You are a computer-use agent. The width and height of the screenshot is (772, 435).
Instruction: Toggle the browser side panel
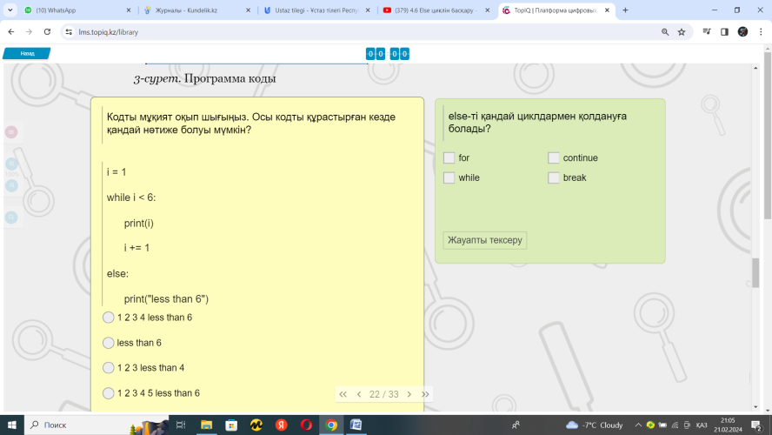724,31
